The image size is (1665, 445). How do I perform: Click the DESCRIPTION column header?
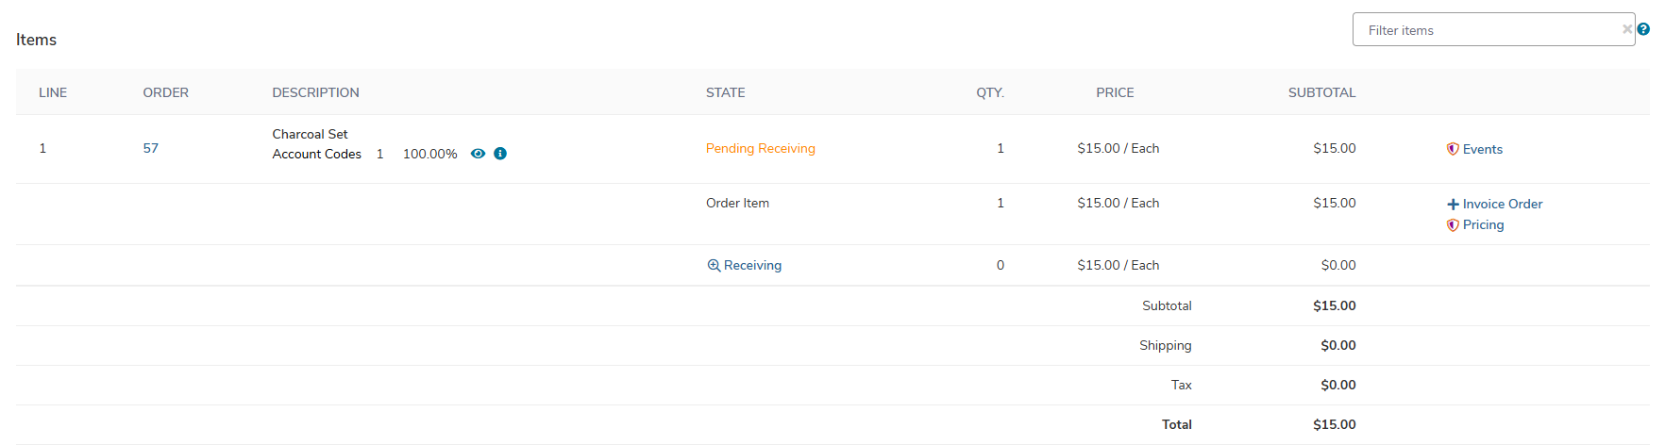[315, 92]
